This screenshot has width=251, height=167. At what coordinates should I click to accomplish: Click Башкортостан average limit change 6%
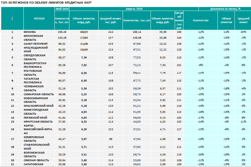tap(243, 65)
